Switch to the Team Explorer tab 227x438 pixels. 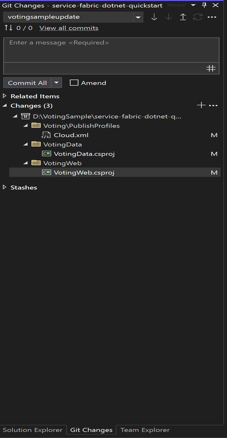pyautogui.click(x=145, y=429)
